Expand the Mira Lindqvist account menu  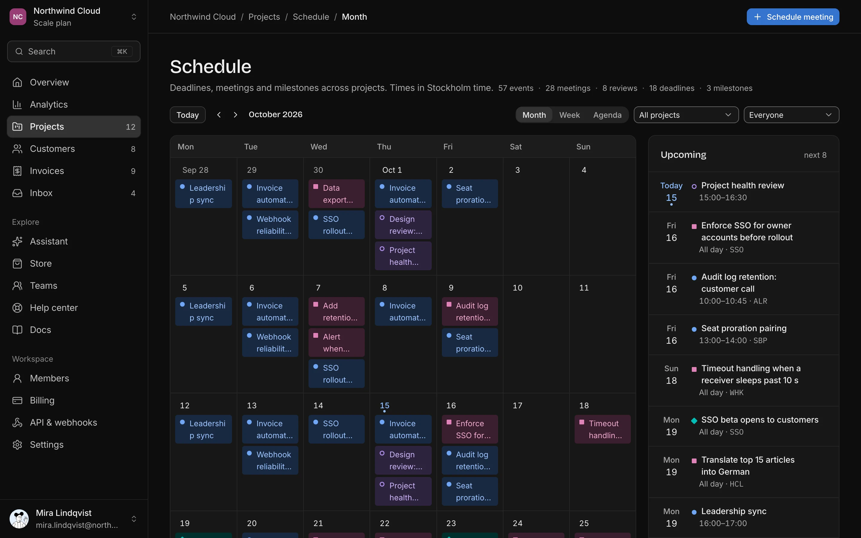click(74, 519)
